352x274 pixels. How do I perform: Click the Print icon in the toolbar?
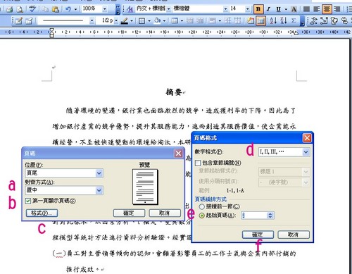[x=9, y=9]
